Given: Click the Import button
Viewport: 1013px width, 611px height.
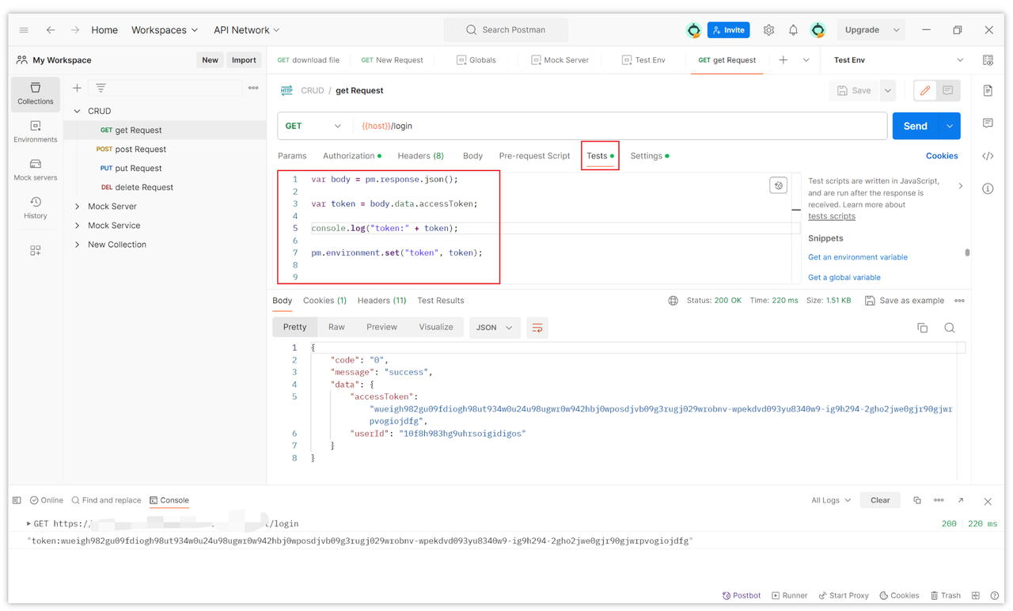Looking at the screenshot, I should (244, 60).
